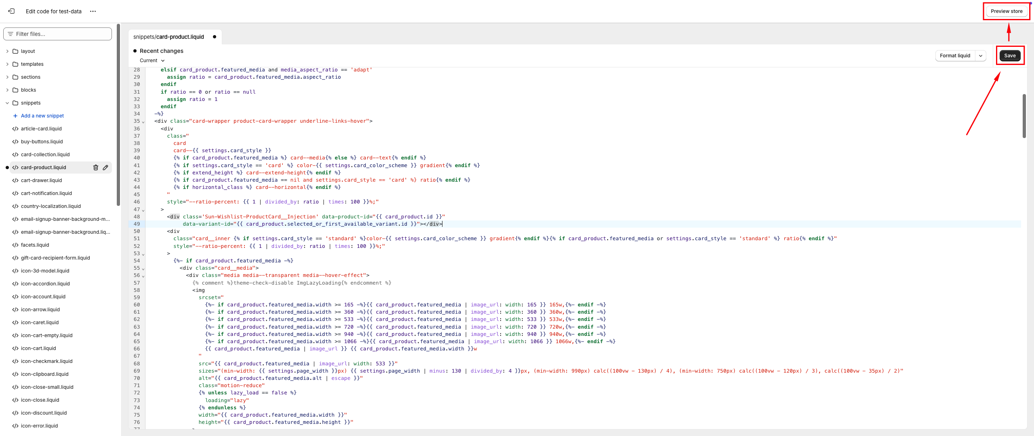Open the Format liquid dropdown arrow
Image resolution: width=1034 pixels, height=436 pixels.
981,56
